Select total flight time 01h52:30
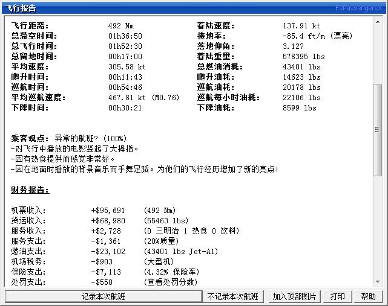The height and width of the screenshot is (306, 388). pyautogui.click(x=125, y=46)
